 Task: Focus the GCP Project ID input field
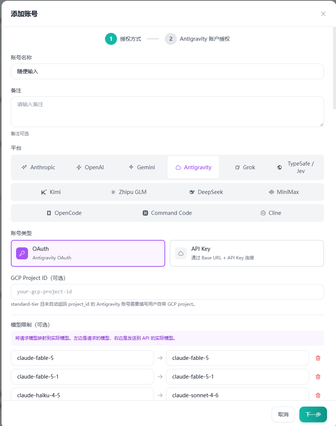[167, 292]
